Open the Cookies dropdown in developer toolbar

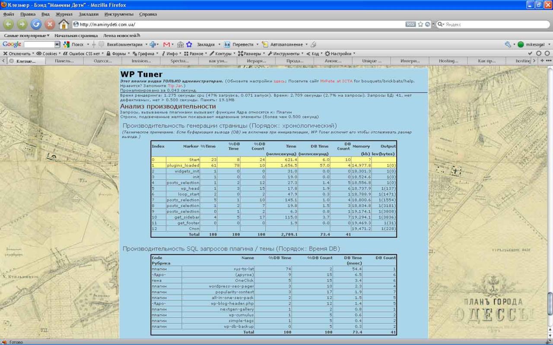pyautogui.click(x=47, y=53)
